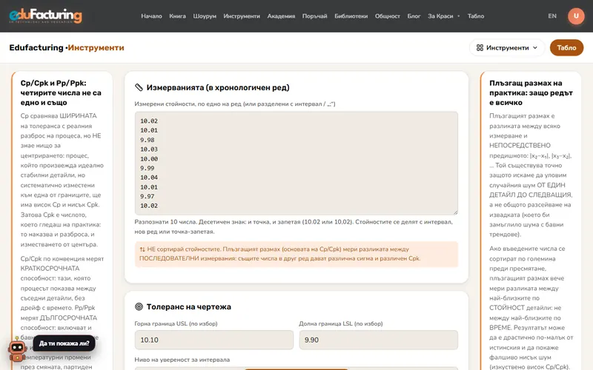Click Cp/Cpk и Pp/Ppk sidebar heading
Viewport: 593px width, 370px height.
(61, 93)
